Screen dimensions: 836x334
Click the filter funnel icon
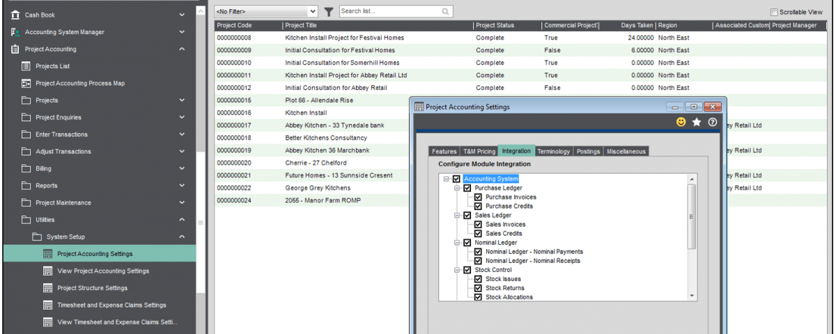pos(329,12)
